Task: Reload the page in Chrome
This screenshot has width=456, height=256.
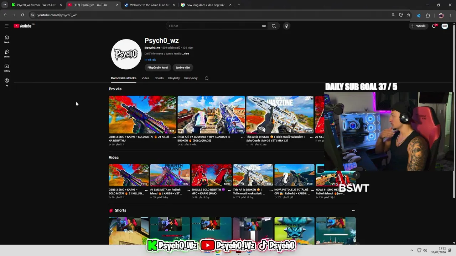Action: [22, 15]
